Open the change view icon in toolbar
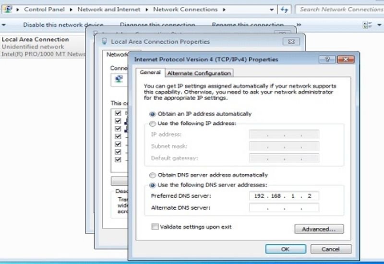 (x=367, y=25)
